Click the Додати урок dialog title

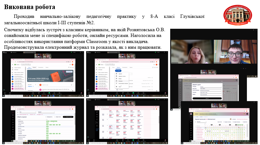click(x=197, y=85)
